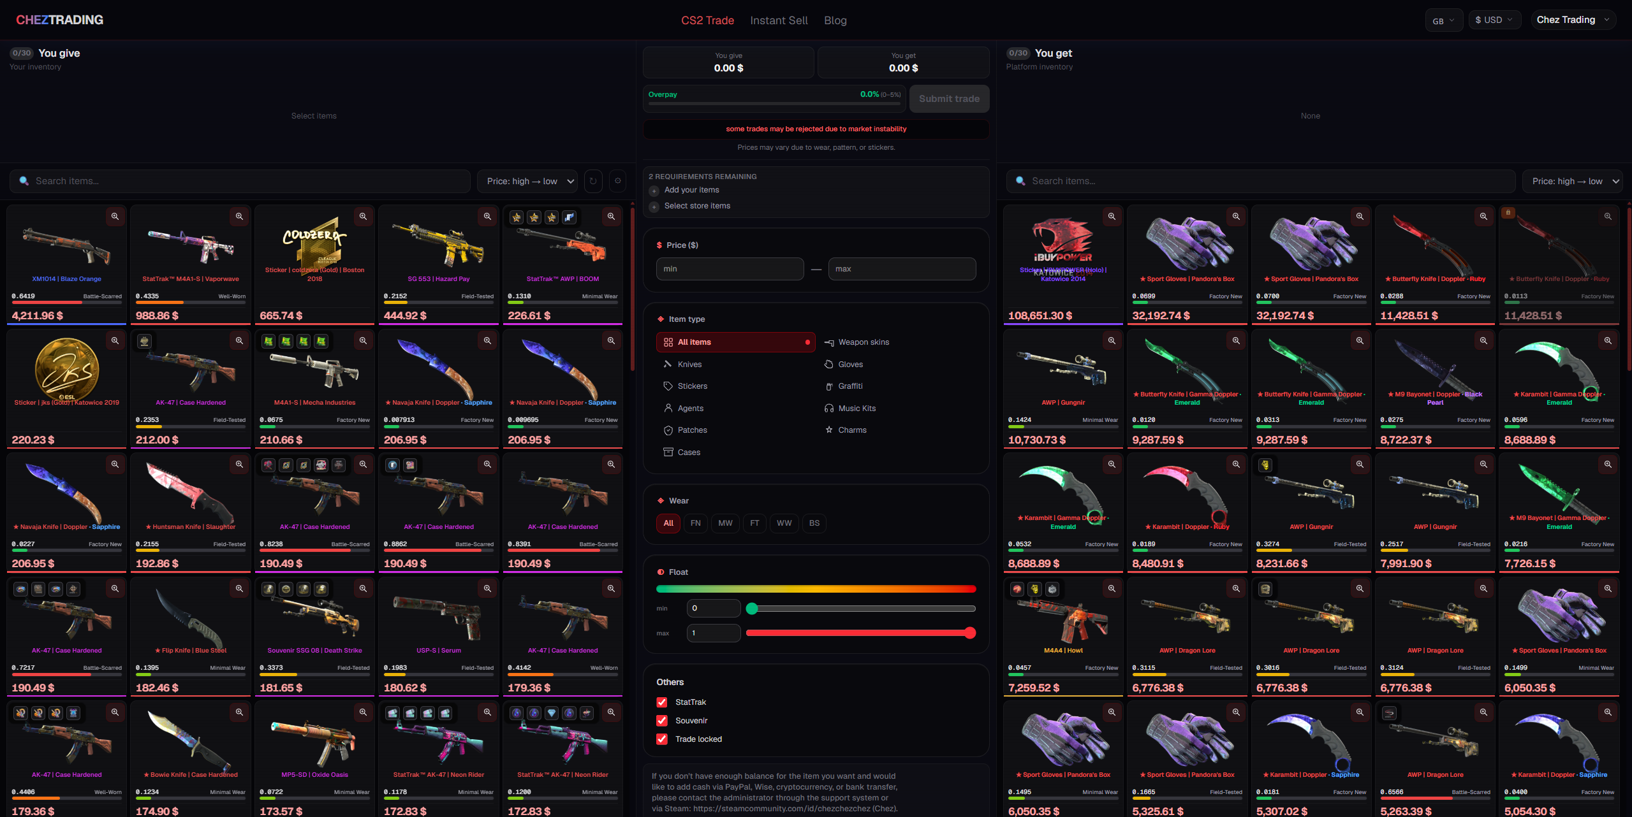
Task: Click the Charms filter icon
Action: point(828,430)
